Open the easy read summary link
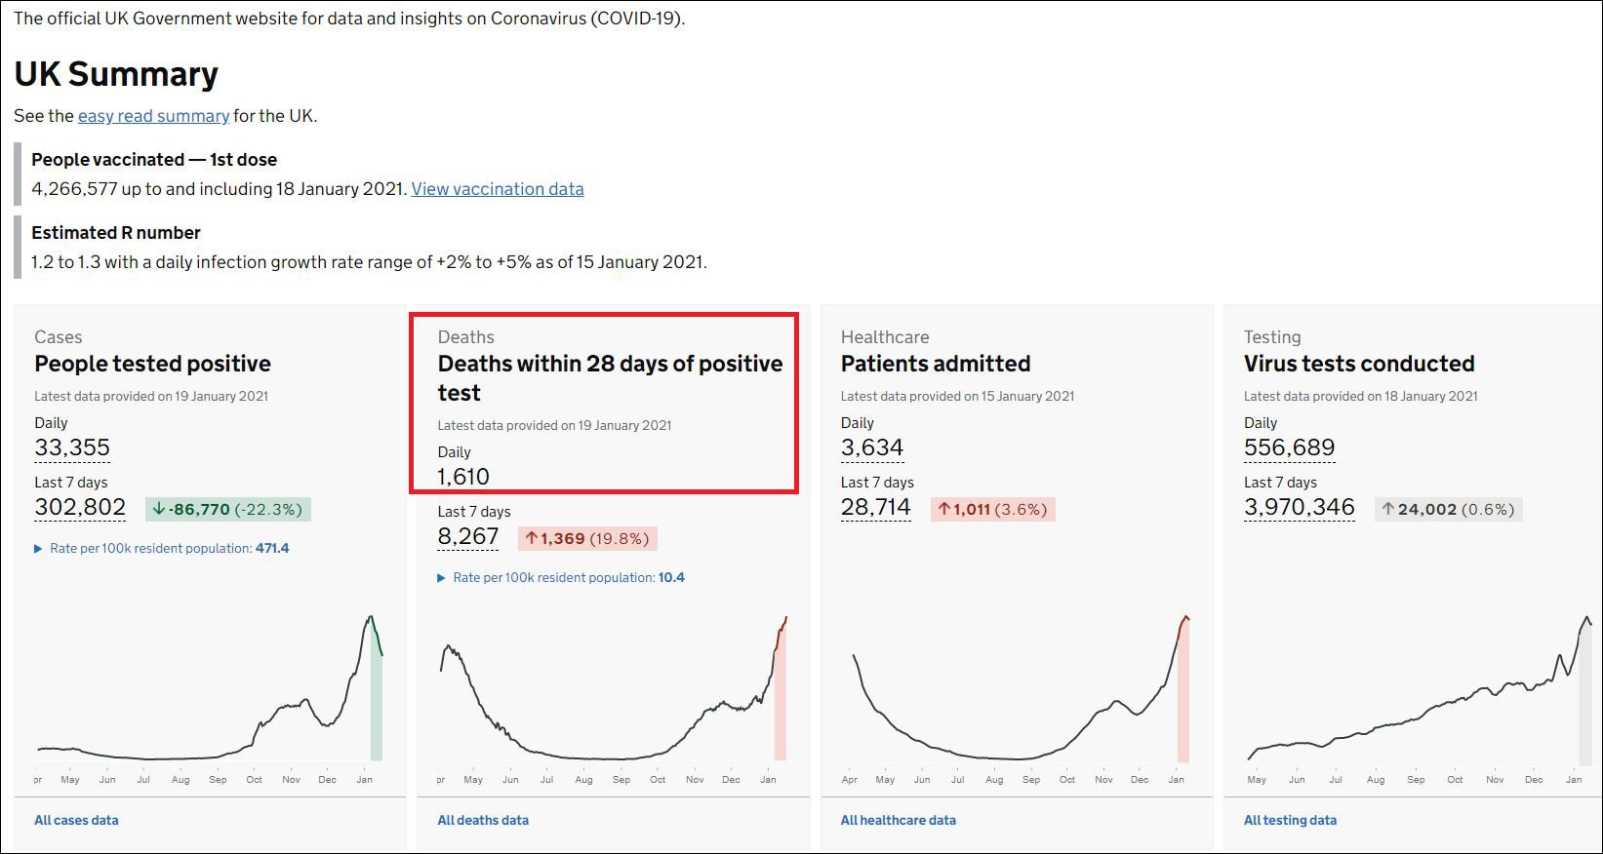 point(153,116)
